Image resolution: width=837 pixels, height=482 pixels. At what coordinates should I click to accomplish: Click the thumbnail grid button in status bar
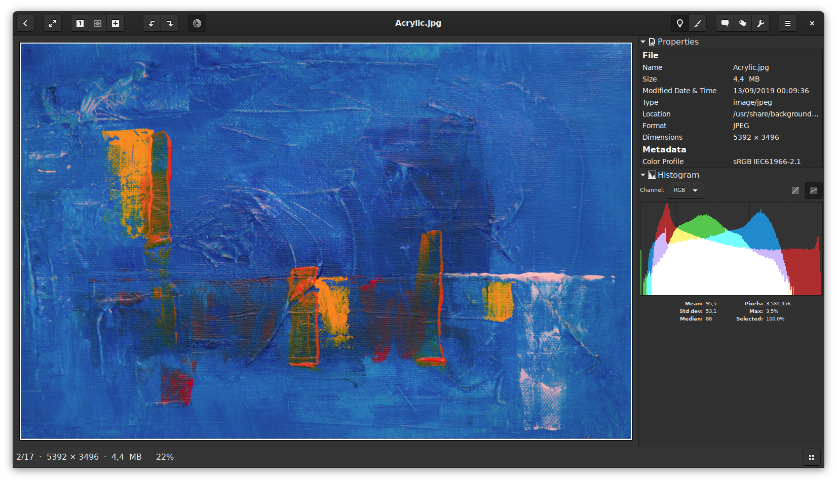812,457
